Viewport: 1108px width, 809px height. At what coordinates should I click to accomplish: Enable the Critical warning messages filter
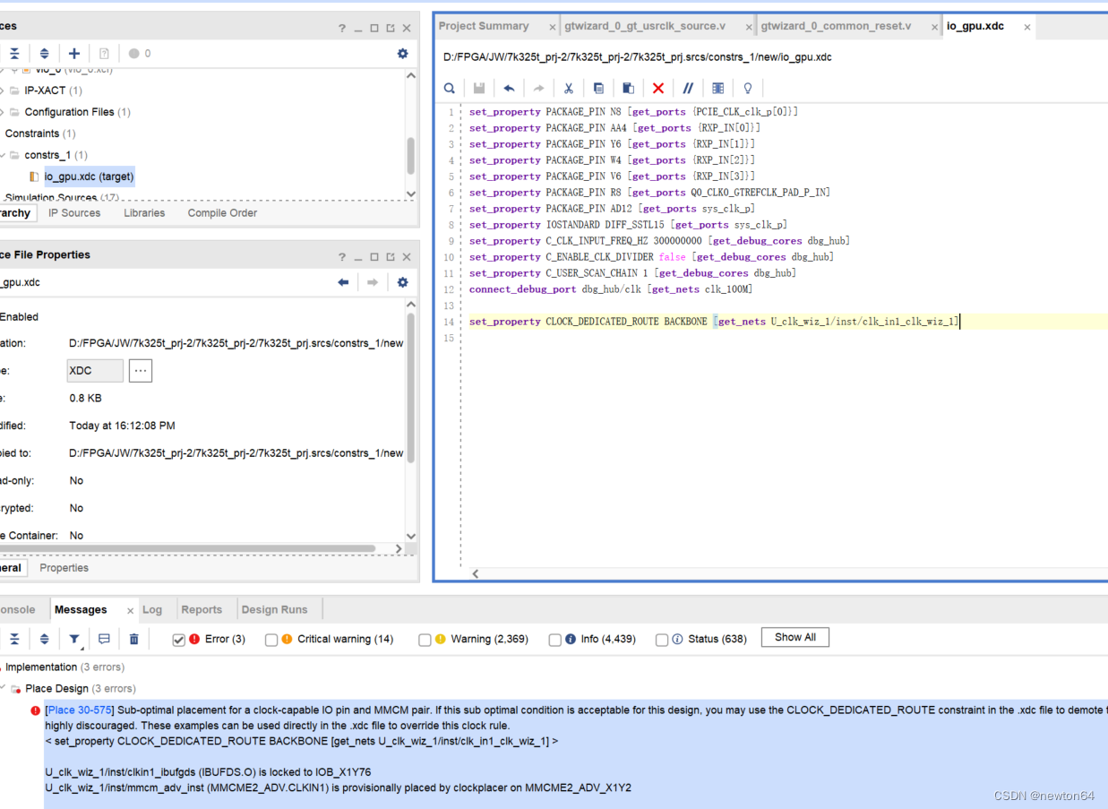point(271,639)
